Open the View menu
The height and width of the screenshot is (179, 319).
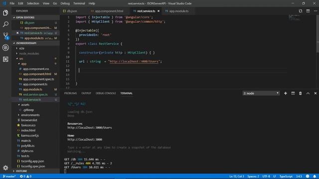coord(46,3)
